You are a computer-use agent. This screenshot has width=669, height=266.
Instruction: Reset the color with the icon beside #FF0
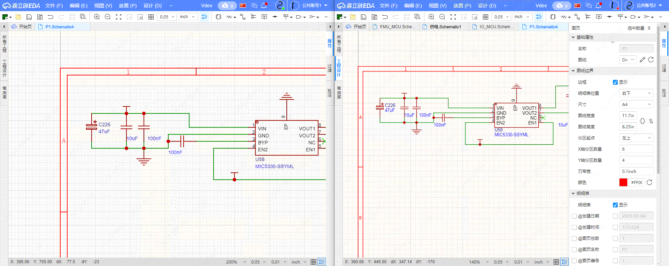tap(649, 183)
